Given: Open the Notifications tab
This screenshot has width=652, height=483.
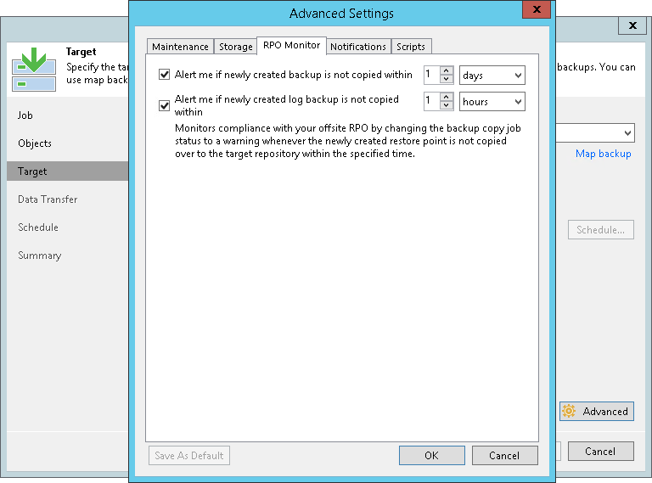Looking at the screenshot, I should pyautogui.click(x=358, y=47).
